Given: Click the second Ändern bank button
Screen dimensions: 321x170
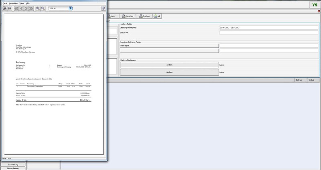Looking at the screenshot, I should [169, 73].
